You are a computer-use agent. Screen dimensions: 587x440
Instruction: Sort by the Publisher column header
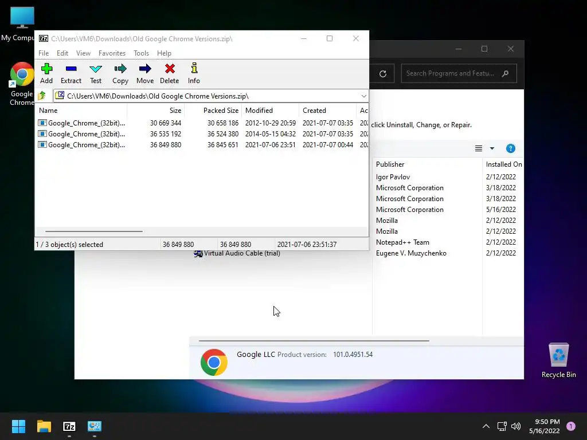point(426,164)
